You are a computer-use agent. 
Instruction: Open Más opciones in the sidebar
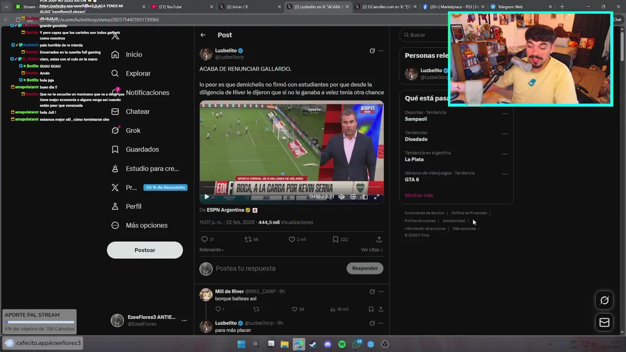pos(139,225)
